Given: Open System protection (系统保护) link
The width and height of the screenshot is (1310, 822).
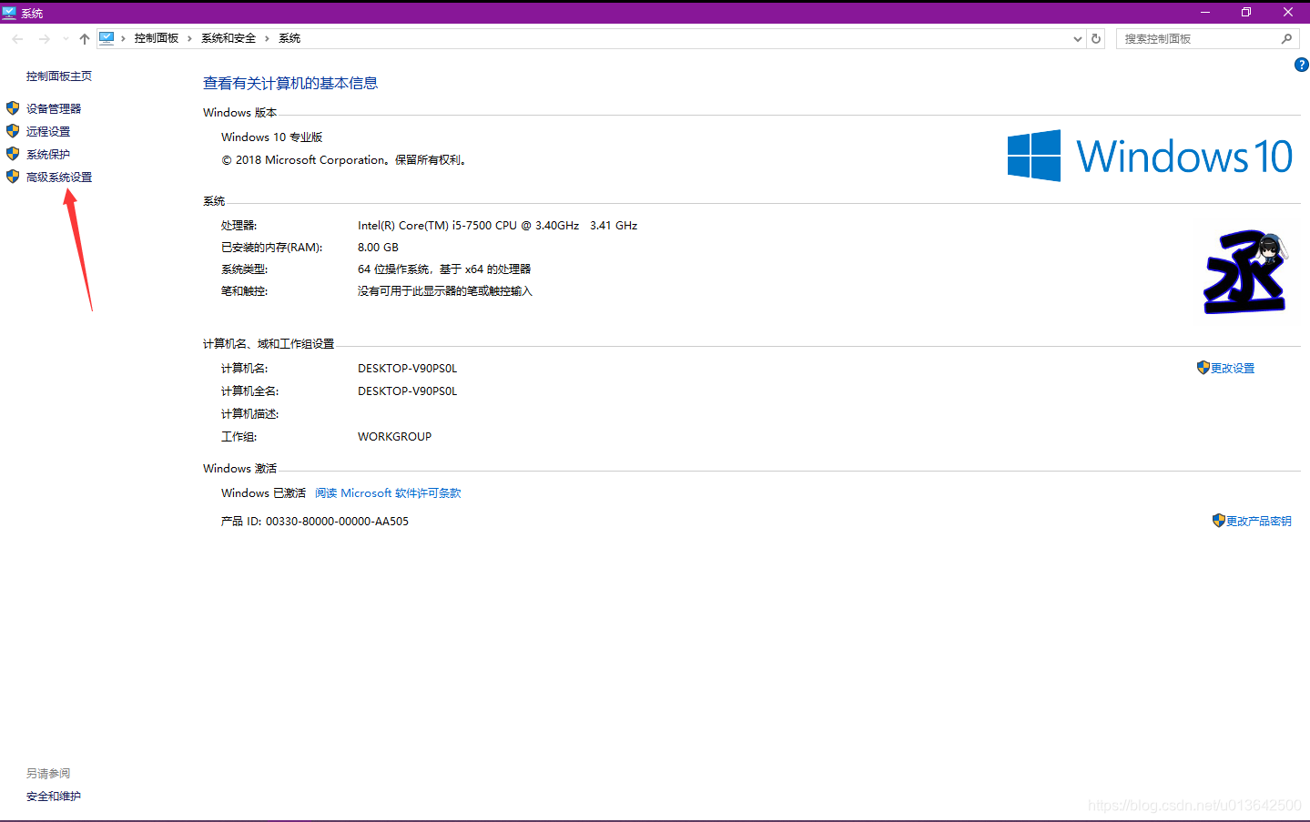Looking at the screenshot, I should point(48,154).
